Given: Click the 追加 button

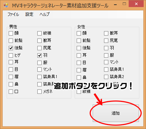Looking at the screenshot, I should [116, 113].
